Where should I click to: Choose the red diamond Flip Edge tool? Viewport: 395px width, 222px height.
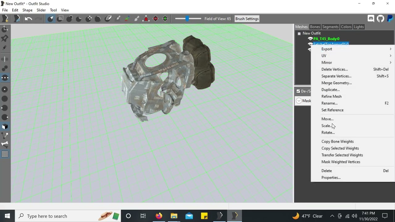click(x=156, y=19)
